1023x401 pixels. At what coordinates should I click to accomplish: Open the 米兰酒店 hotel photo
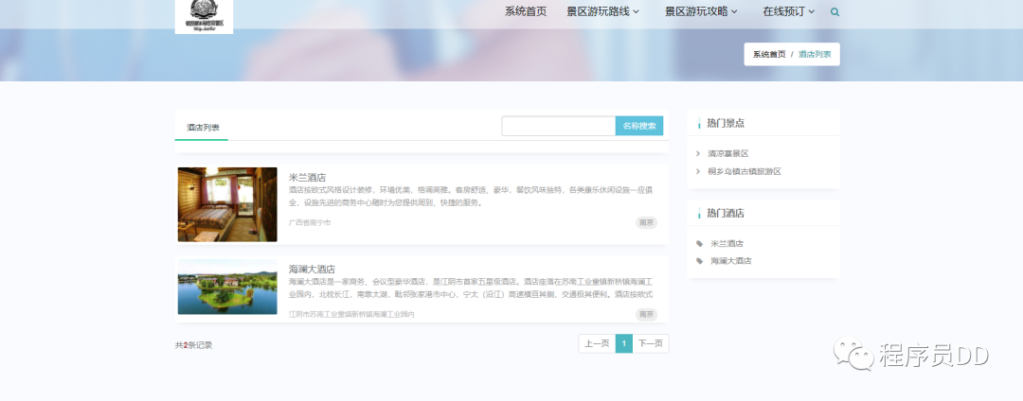[227, 204]
